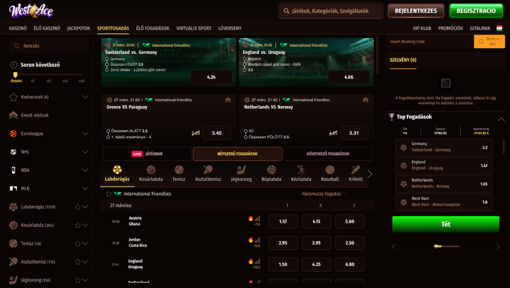Click the green Tét button
Screen dimensions: 510x288
pyautogui.click(x=445, y=224)
